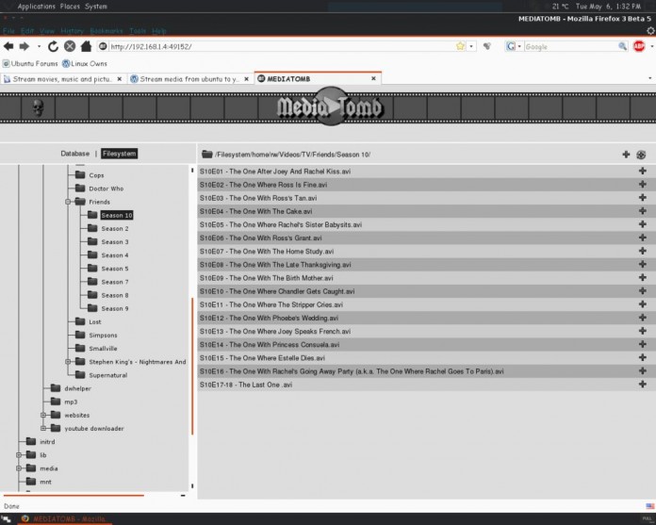The image size is (656, 525).
Task: Add S10E17-18 The Last One file
Action: 643,384
